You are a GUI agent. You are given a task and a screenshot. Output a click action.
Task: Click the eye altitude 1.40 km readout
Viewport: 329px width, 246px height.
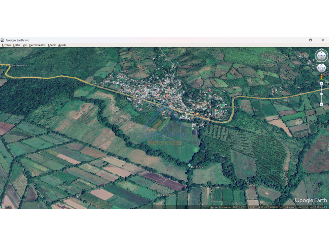click(x=319, y=207)
